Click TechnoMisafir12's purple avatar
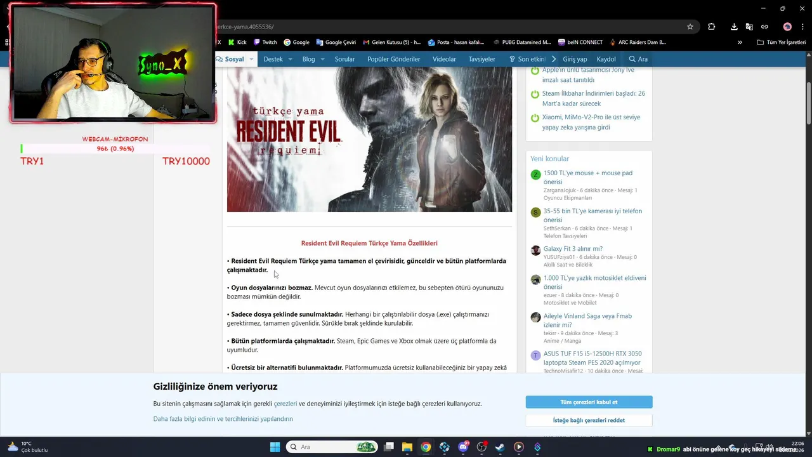The height and width of the screenshot is (457, 812). click(x=535, y=355)
